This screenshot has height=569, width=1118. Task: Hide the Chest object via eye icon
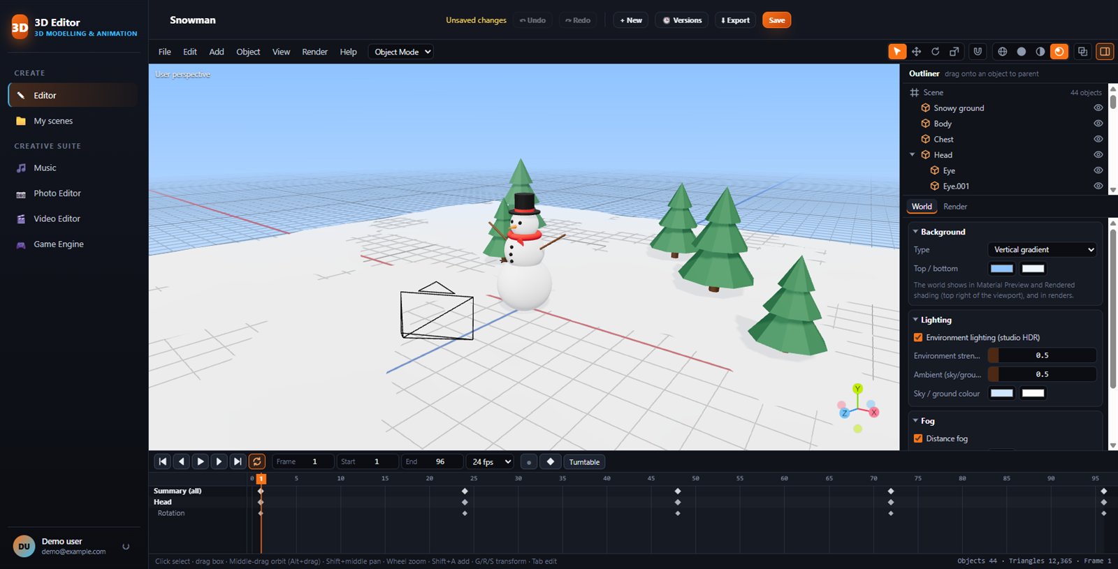pos(1098,139)
